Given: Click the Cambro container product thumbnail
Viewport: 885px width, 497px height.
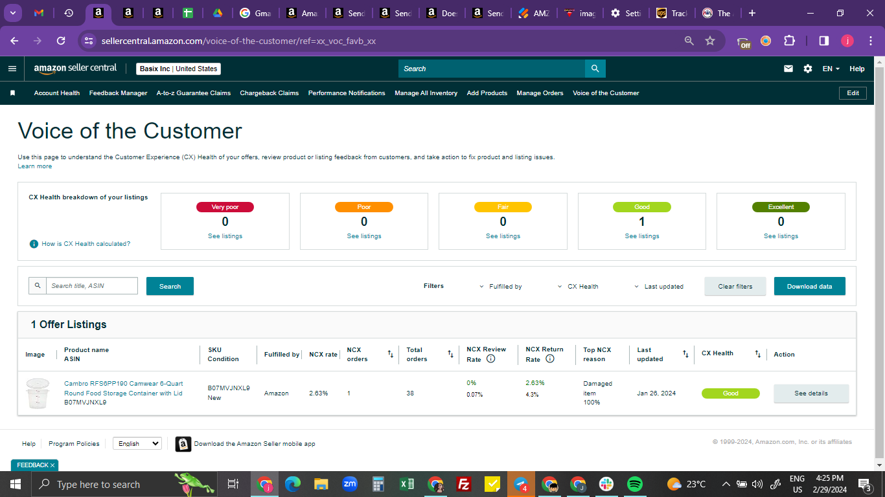Looking at the screenshot, I should (x=38, y=393).
